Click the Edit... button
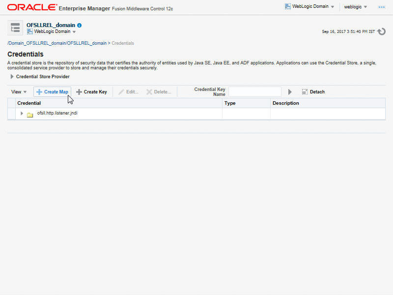Screen dimensions: 393x295 tap(129, 92)
